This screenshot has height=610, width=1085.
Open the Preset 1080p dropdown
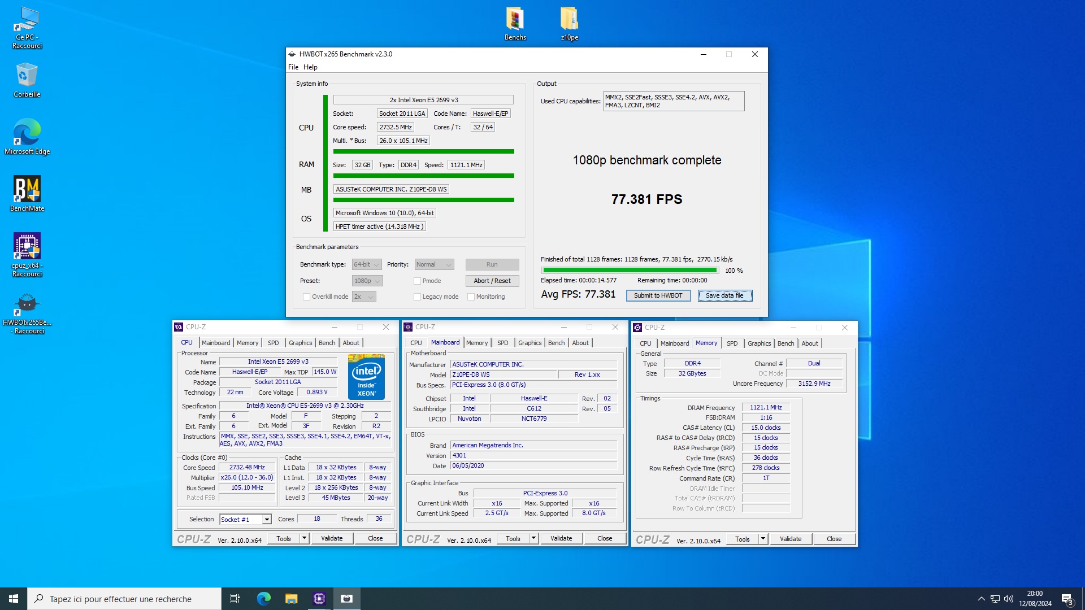tap(367, 281)
